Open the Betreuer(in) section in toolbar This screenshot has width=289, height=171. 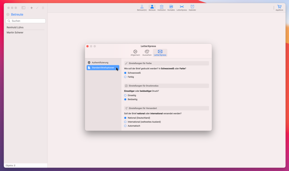point(142,8)
